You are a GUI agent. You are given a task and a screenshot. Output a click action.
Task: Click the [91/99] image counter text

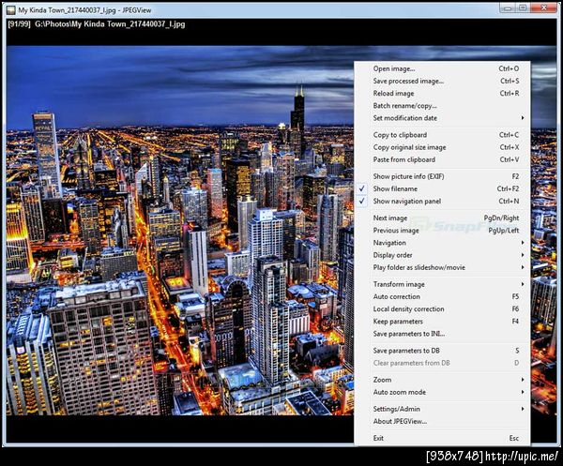click(19, 24)
